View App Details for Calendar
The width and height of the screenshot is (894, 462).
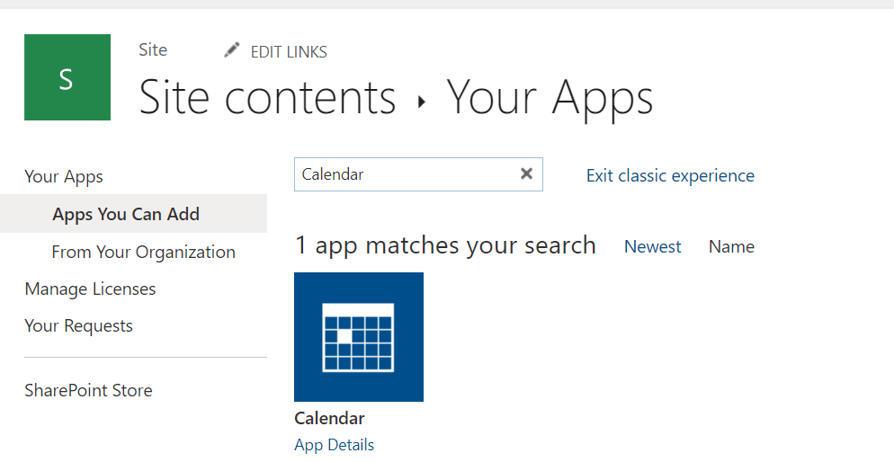tap(334, 445)
